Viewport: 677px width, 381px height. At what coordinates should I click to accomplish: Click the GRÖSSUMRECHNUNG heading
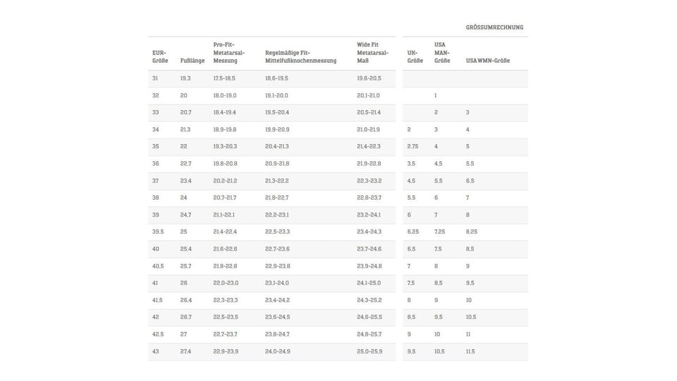[494, 28]
